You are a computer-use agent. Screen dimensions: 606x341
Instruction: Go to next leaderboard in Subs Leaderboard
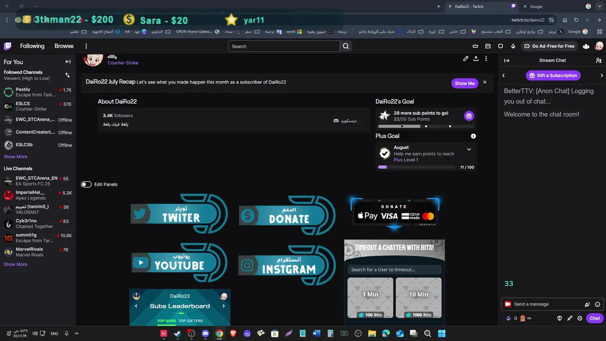[x=223, y=306]
